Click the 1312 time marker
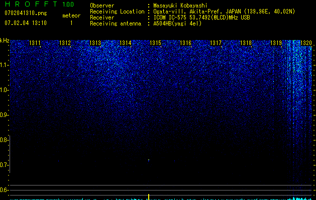Image resolution: width=316 pixels, height=200 pixels. coord(65,42)
